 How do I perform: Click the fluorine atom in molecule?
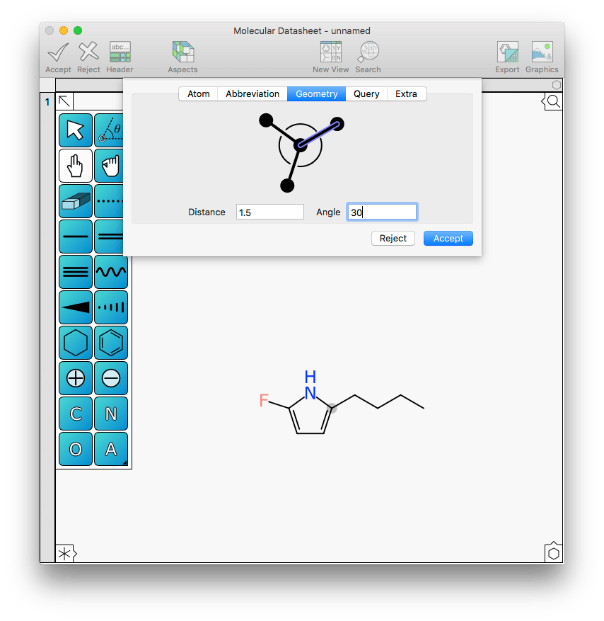[264, 401]
